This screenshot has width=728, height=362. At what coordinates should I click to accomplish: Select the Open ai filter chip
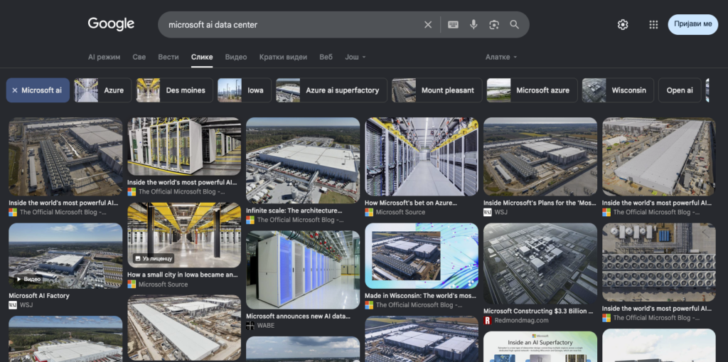click(680, 90)
